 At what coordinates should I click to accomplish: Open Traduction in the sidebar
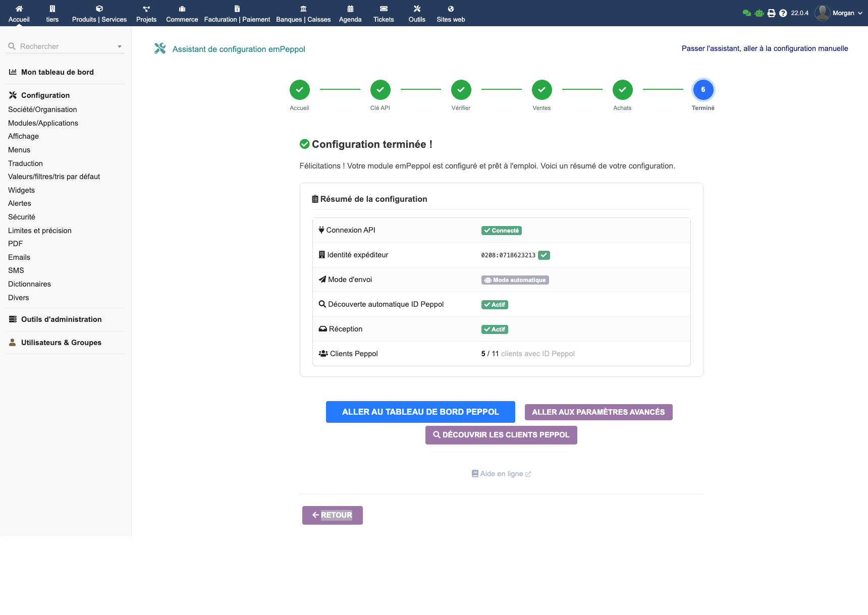25,163
